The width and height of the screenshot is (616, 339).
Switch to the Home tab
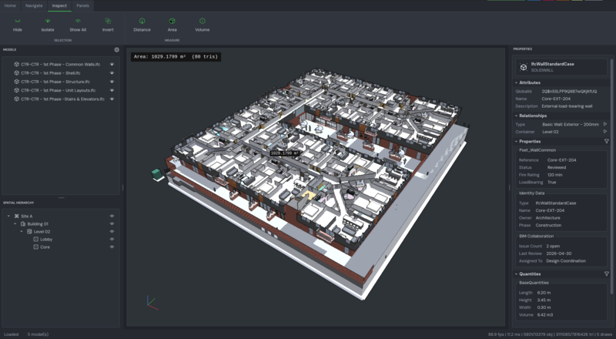click(x=10, y=5)
